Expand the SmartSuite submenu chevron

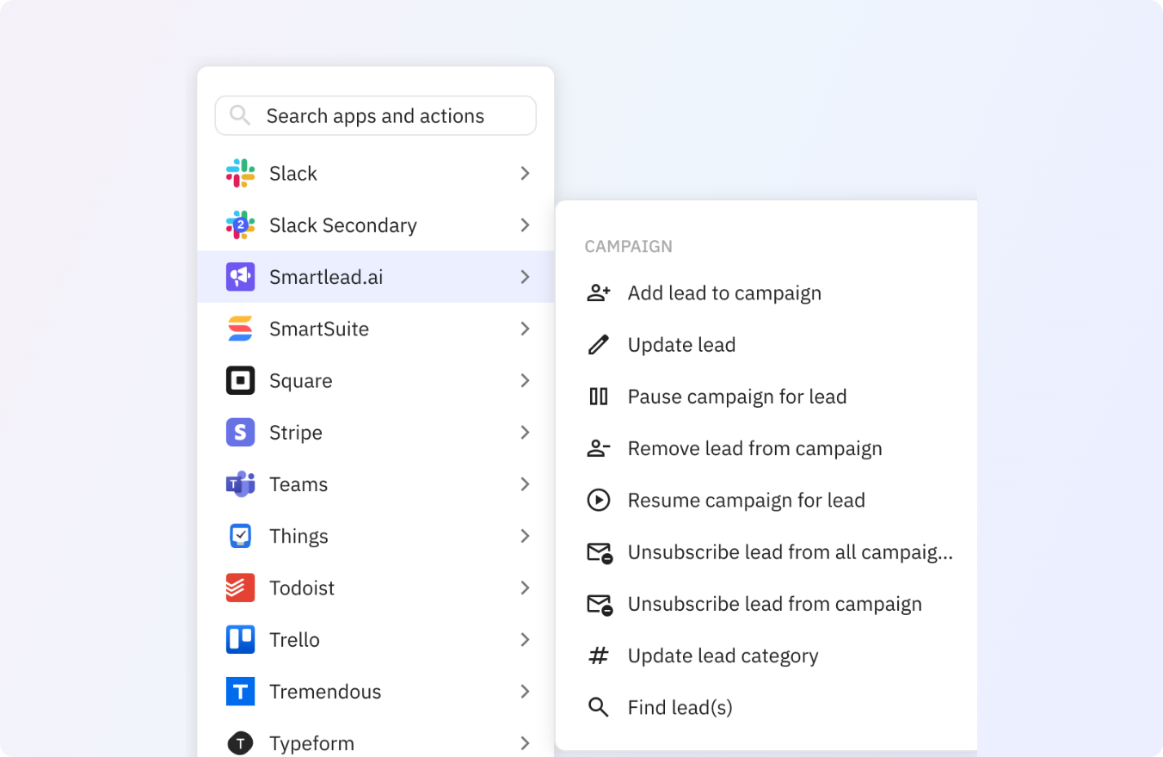point(525,329)
